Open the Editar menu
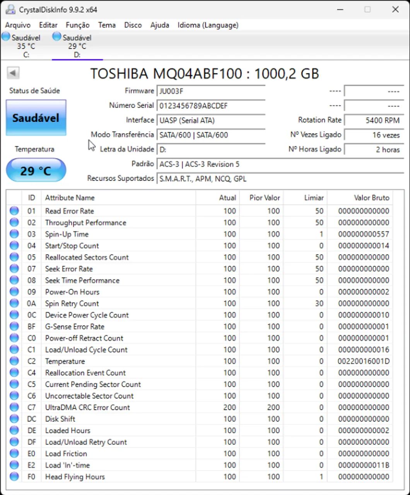The width and height of the screenshot is (410, 495). pos(48,25)
